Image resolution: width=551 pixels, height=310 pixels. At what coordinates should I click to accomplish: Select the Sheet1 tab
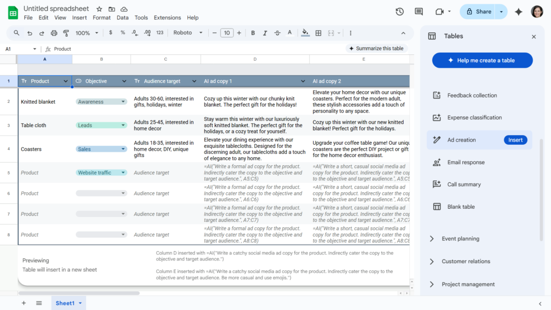click(65, 303)
